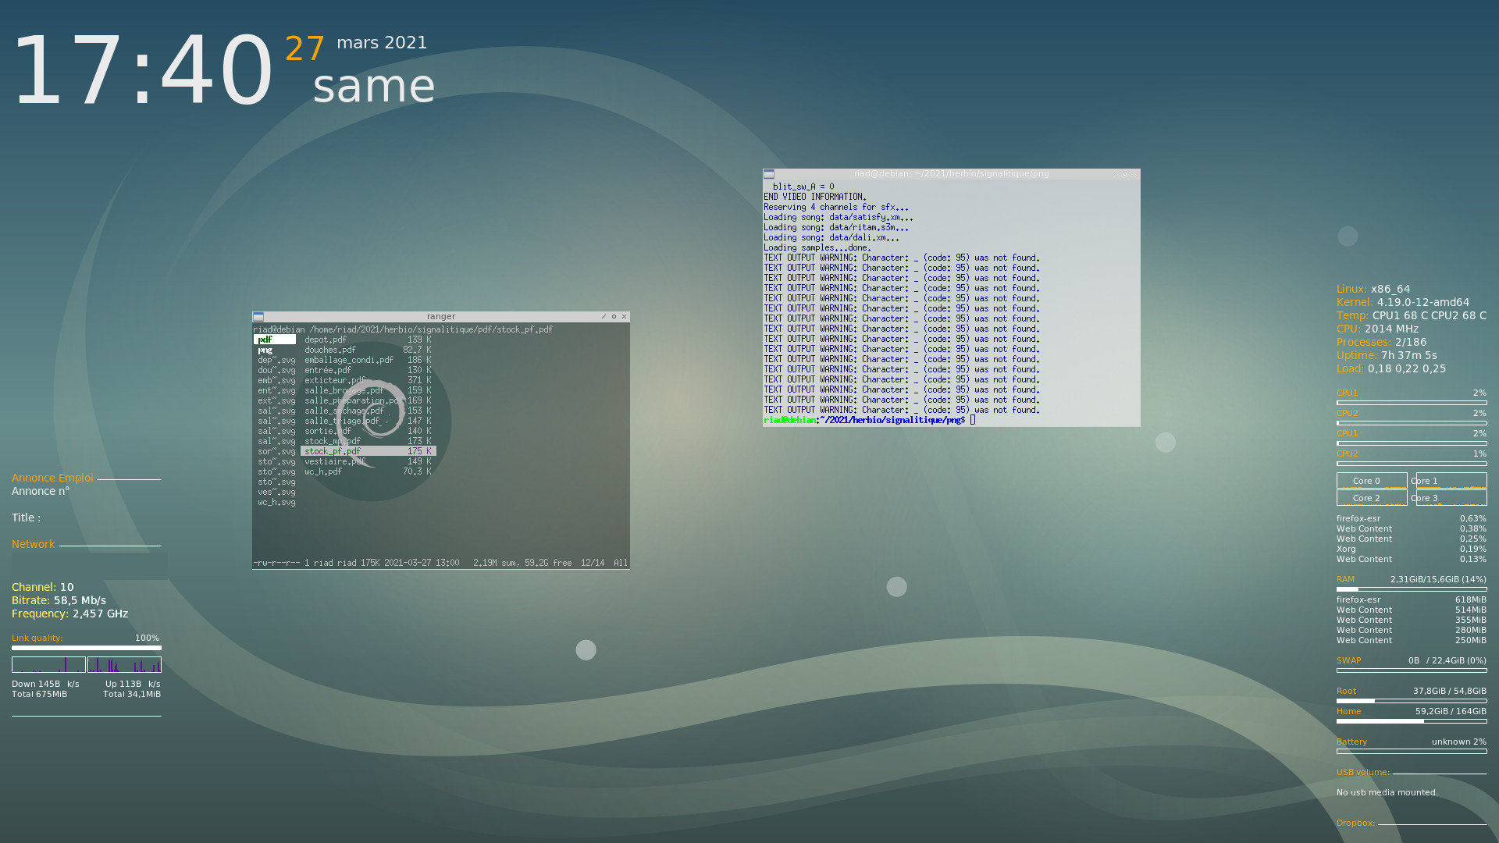This screenshot has height=843, width=1499.
Task: Select dou~.svg in ranger left column
Action: coord(276,370)
